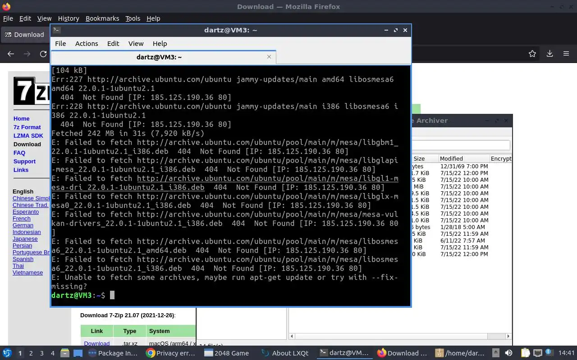Open terminal Help menu
Viewport: 577px width, 360px height.
click(160, 44)
